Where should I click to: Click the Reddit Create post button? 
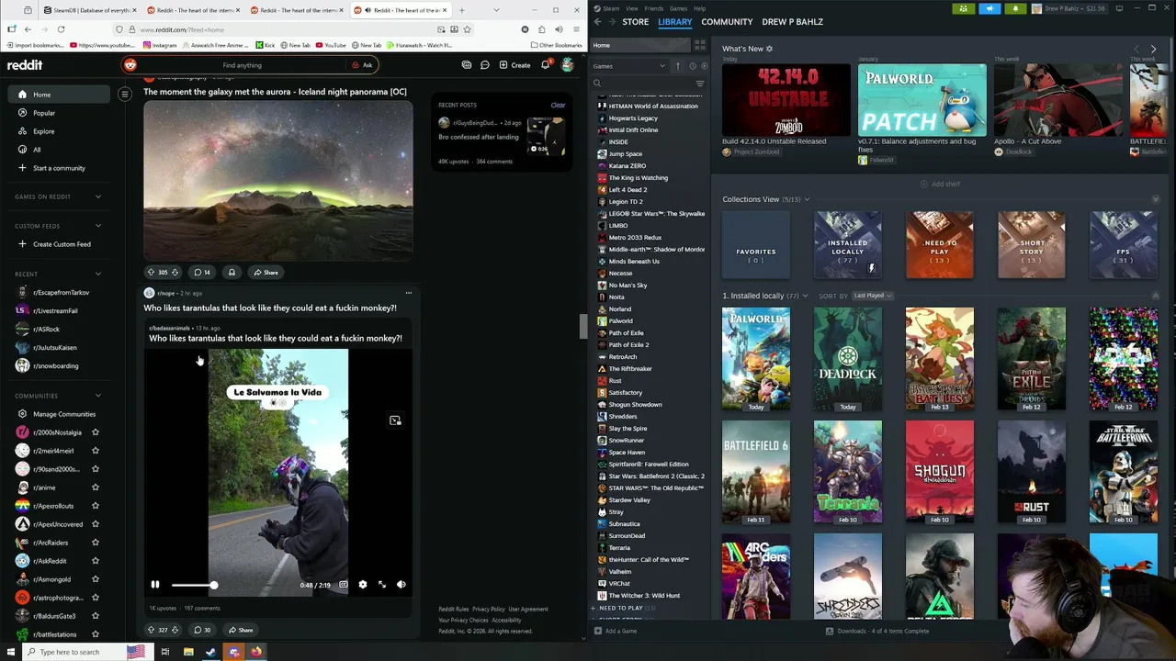pos(514,65)
